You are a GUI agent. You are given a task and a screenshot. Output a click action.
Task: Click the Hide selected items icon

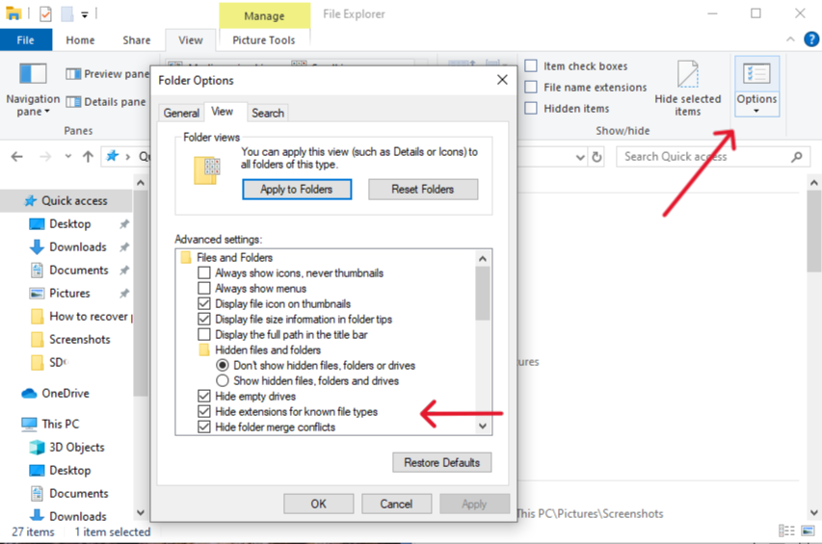(687, 74)
